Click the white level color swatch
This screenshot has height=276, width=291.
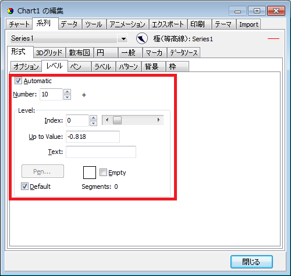[x=90, y=173]
